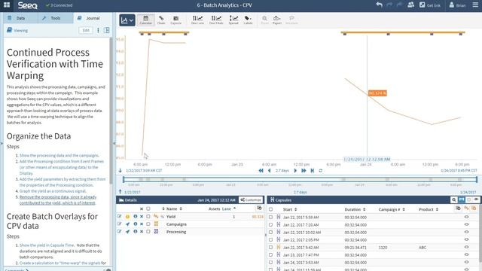Click the Customize button in Details
The width and height of the screenshot is (482, 271).
click(251, 200)
